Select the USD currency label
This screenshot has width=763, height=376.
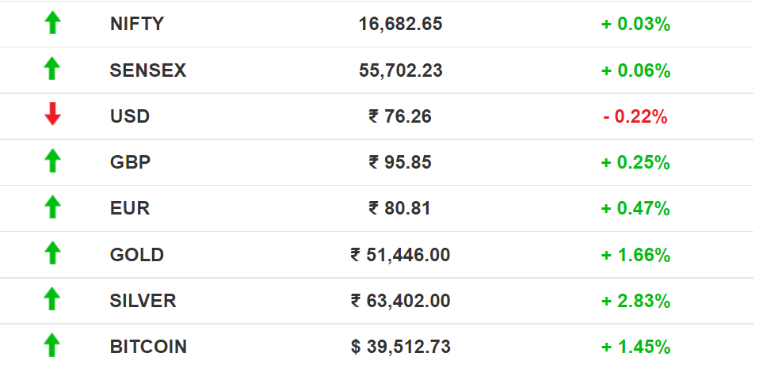tap(129, 116)
